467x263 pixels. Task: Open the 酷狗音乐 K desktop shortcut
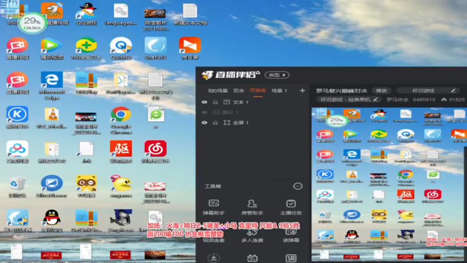coord(18,117)
